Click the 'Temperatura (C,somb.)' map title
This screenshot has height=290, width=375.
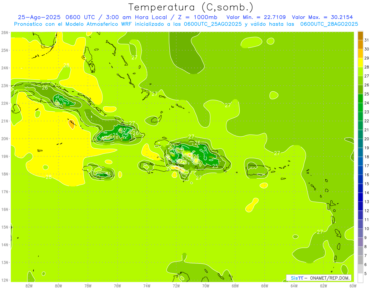click(x=191, y=7)
